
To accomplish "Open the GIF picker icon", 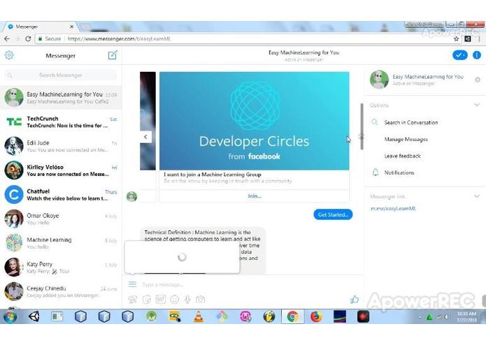I will pos(161,299).
